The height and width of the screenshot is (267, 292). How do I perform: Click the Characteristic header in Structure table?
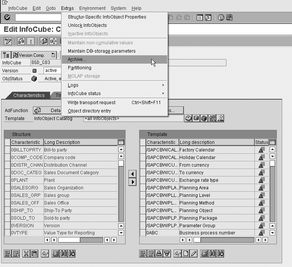tap(27, 142)
